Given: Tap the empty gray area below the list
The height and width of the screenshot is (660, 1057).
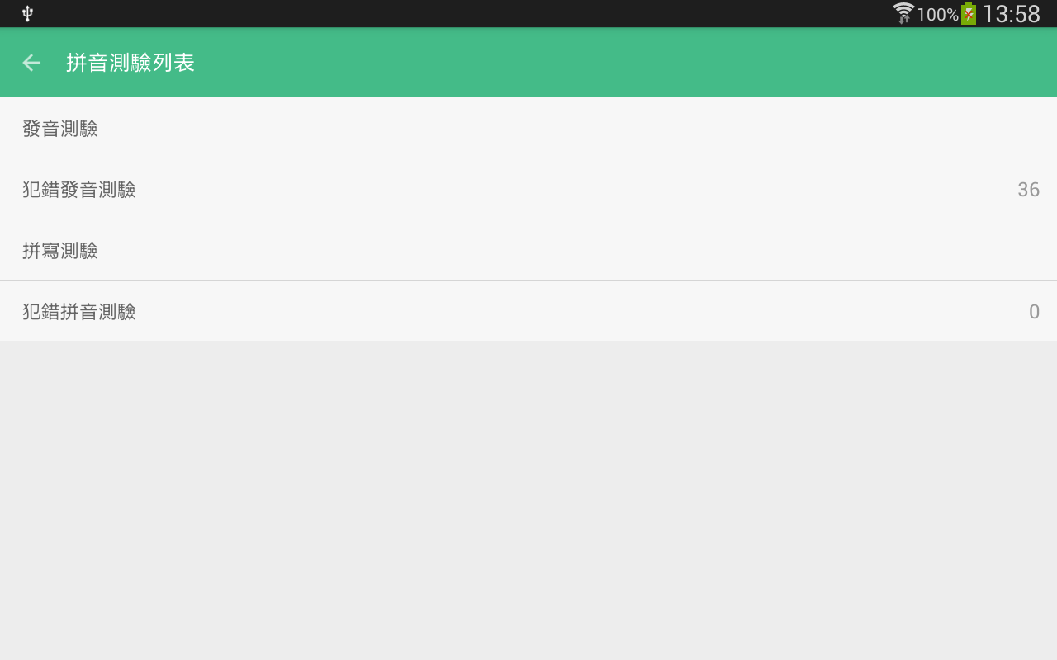Looking at the screenshot, I should (528, 500).
